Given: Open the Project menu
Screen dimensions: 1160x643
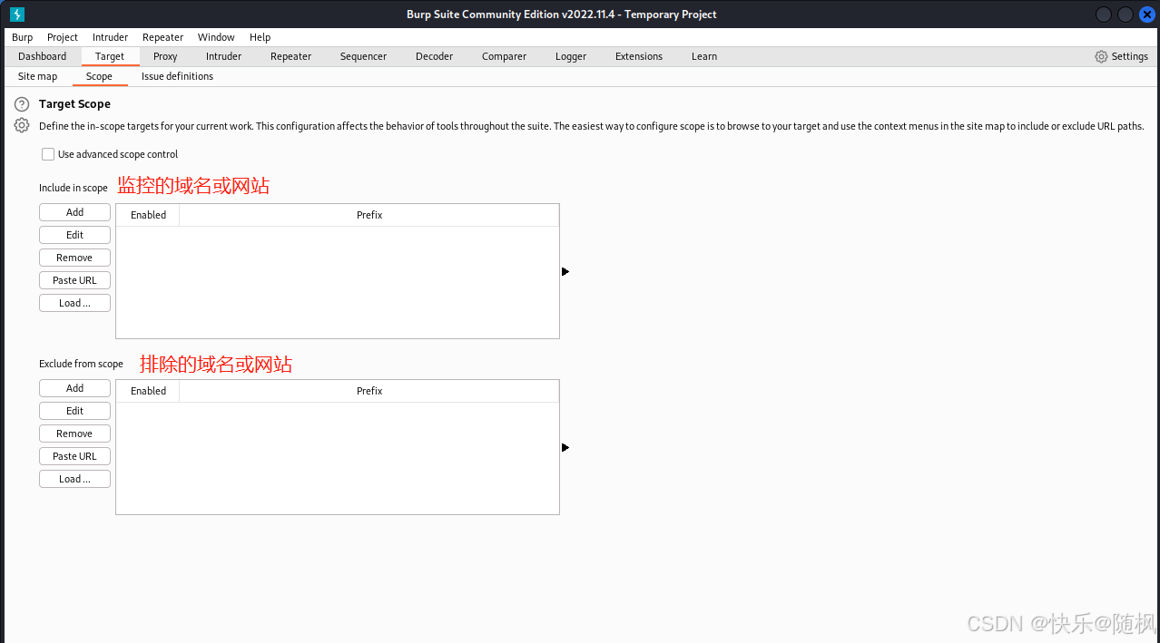Looking at the screenshot, I should click(63, 37).
